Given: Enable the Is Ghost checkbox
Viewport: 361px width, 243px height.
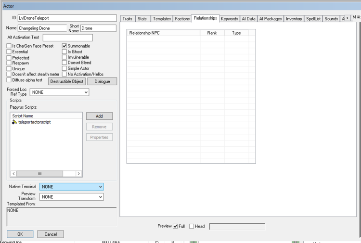Looking at the screenshot, I should [64, 52].
